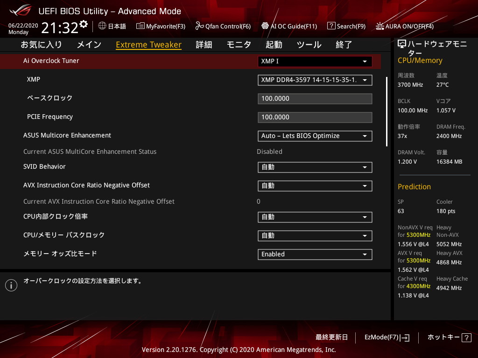Click the hardware monitor screen icon
Screen dimensions: 478x358
(x=402, y=44)
